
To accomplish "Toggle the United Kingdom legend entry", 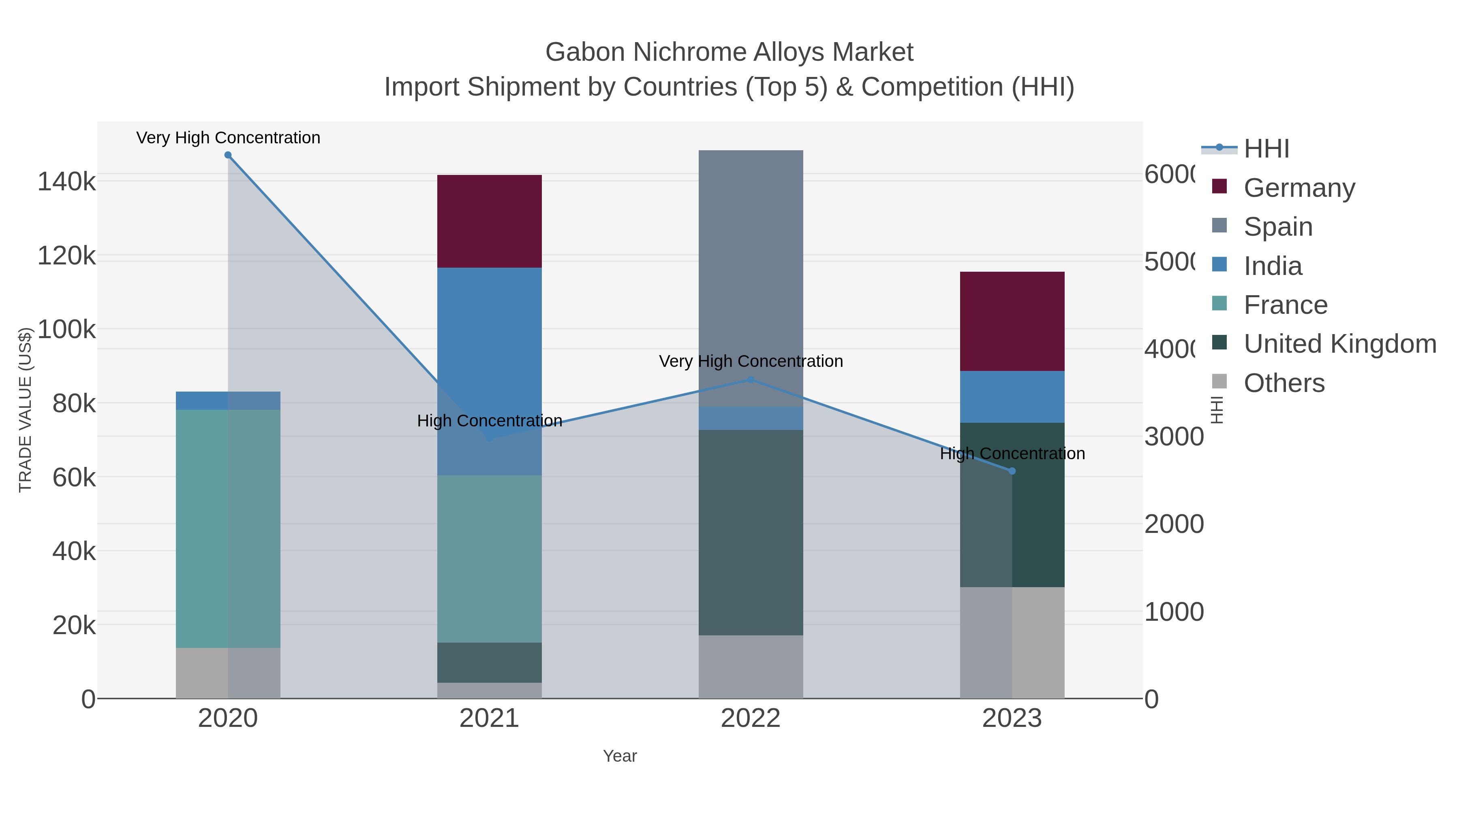I will 1324,343.
